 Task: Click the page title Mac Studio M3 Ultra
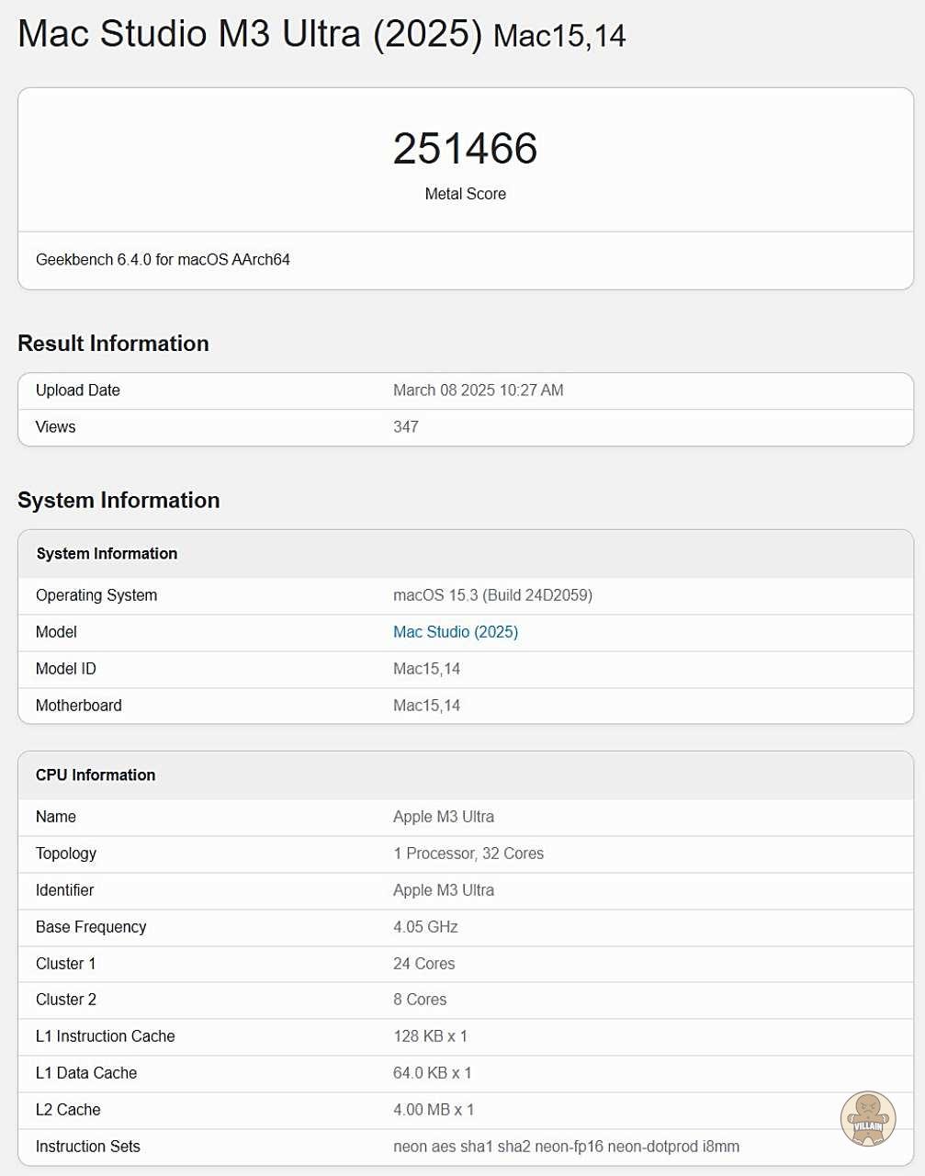click(250, 35)
